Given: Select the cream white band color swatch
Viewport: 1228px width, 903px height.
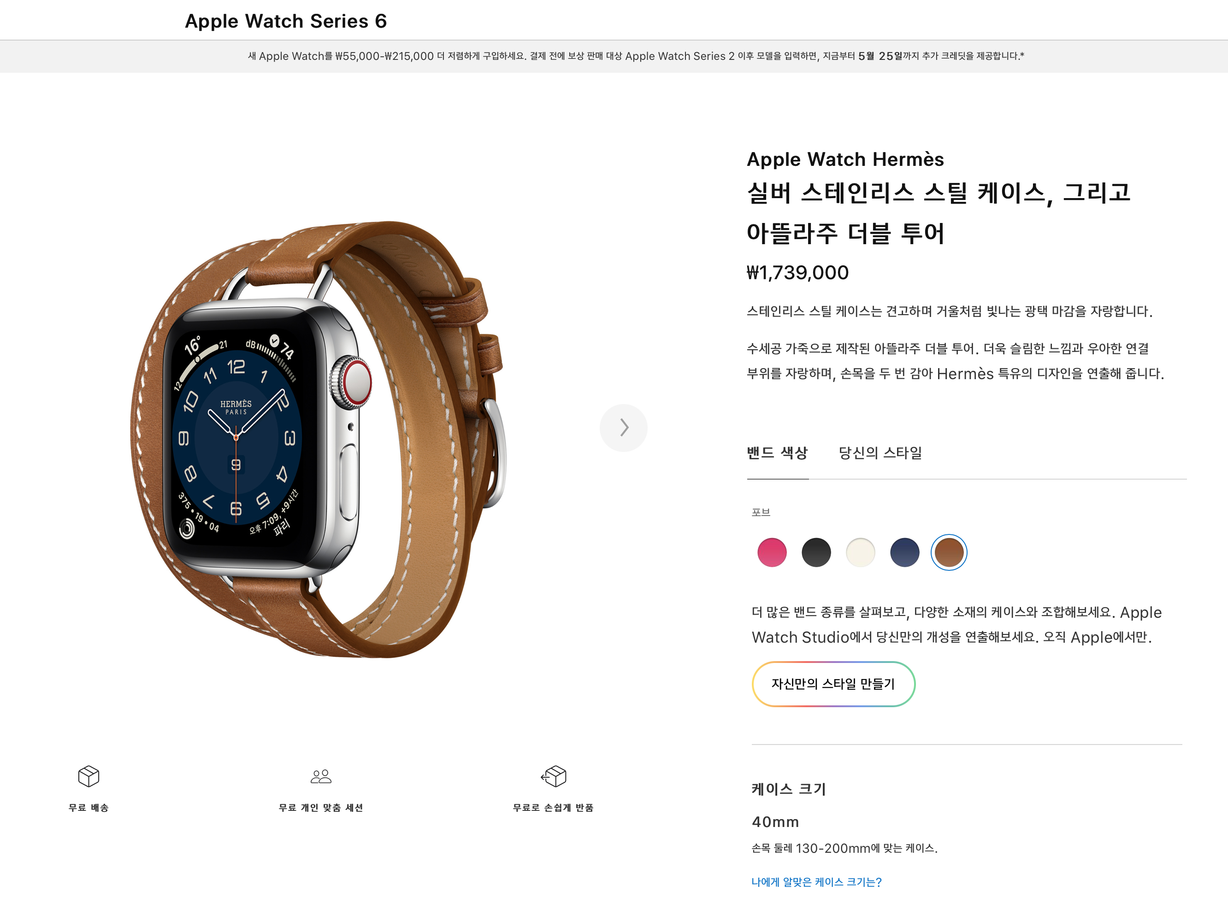Looking at the screenshot, I should point(860,552).
